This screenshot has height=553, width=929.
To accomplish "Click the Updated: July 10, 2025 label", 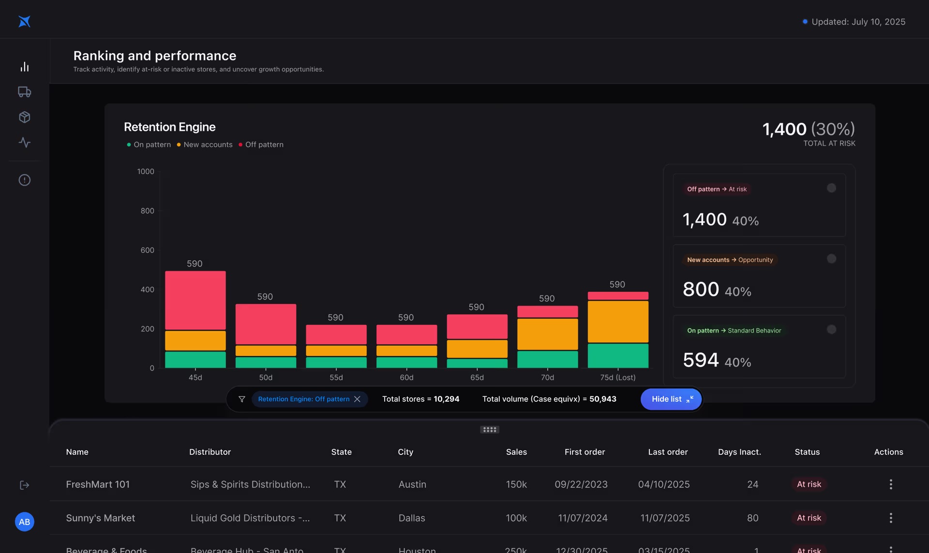I will 858,22.
